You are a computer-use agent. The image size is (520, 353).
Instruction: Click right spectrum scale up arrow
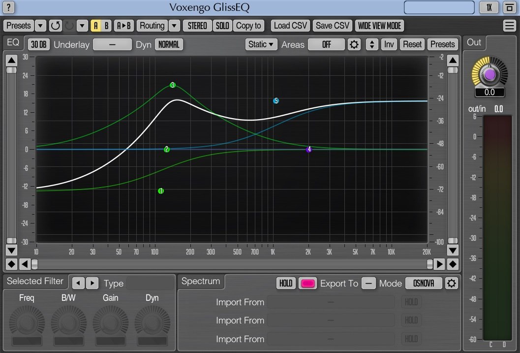point(453,61)
